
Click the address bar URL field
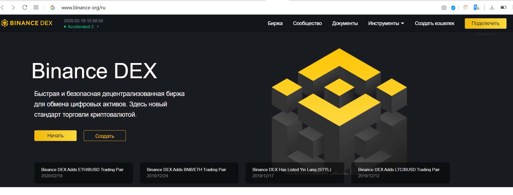83,8
